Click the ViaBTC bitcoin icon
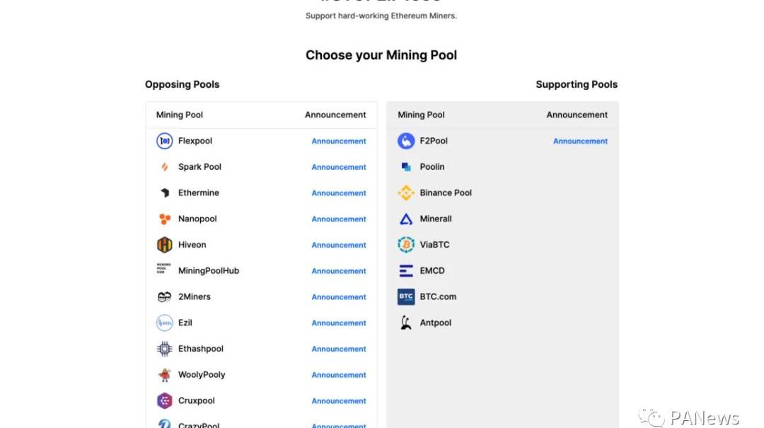 (406, 245)
